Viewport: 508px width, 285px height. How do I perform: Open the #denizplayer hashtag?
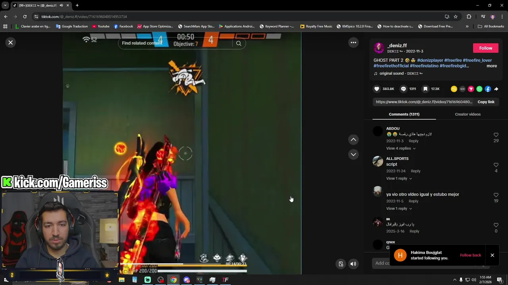click(x=430, y=61)
